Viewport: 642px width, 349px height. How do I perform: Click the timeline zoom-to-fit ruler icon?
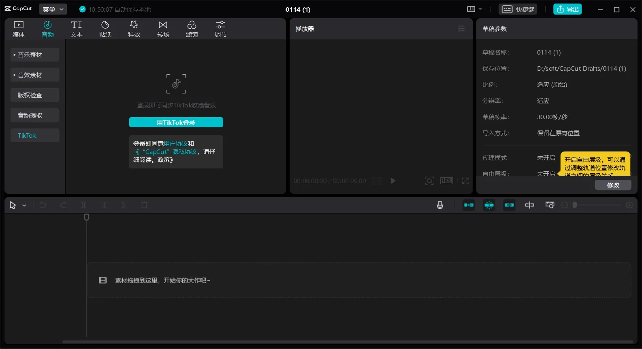[550, 205]
